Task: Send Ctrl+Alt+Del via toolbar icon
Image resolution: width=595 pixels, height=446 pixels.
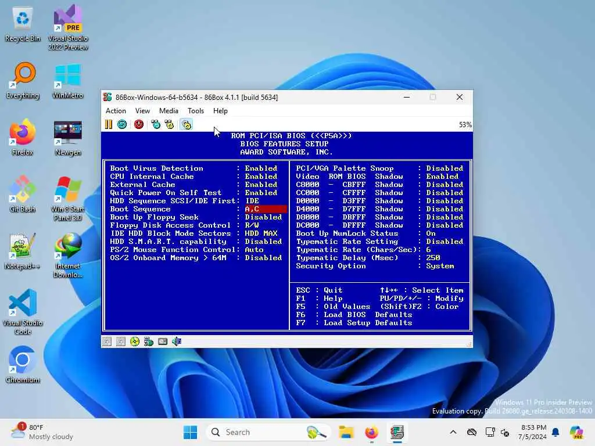Action: coord(156,124)
